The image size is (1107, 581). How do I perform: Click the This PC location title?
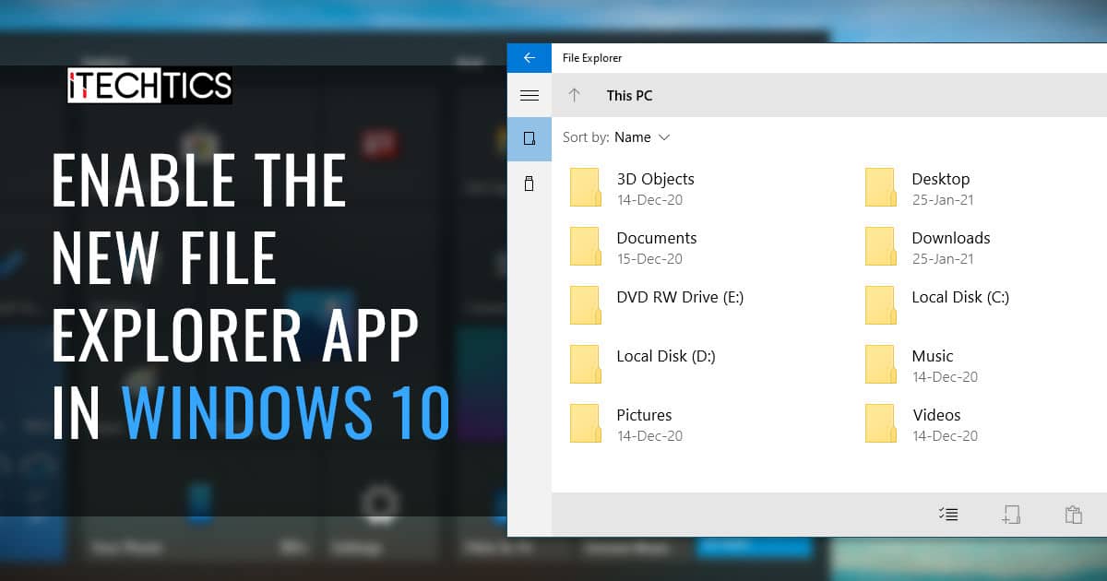coord(629,95)
